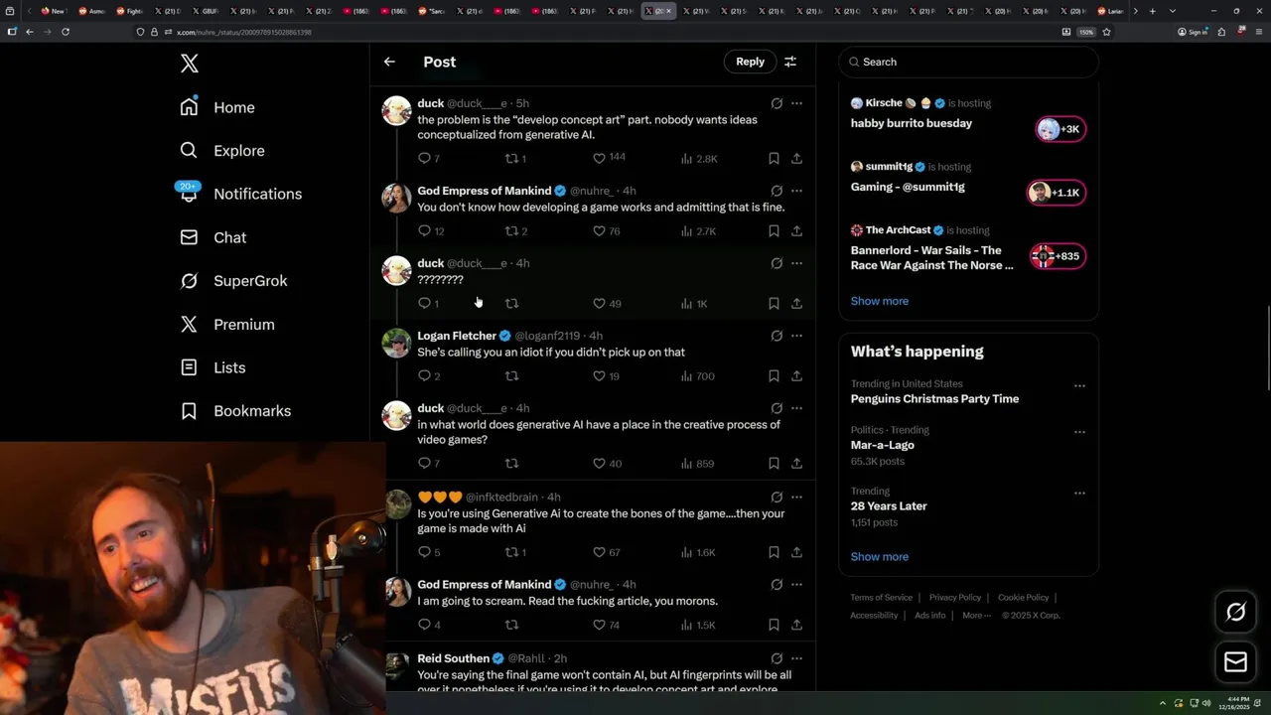Viewport: 1271px width, 715px height.
Task: Reload the page in the browser toolbar
Action: point(66,32)
